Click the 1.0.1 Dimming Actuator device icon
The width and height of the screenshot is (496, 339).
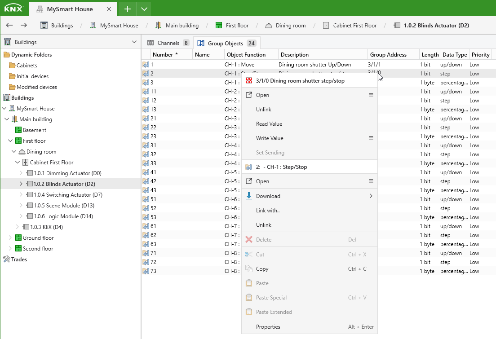(x=29, y=173)
